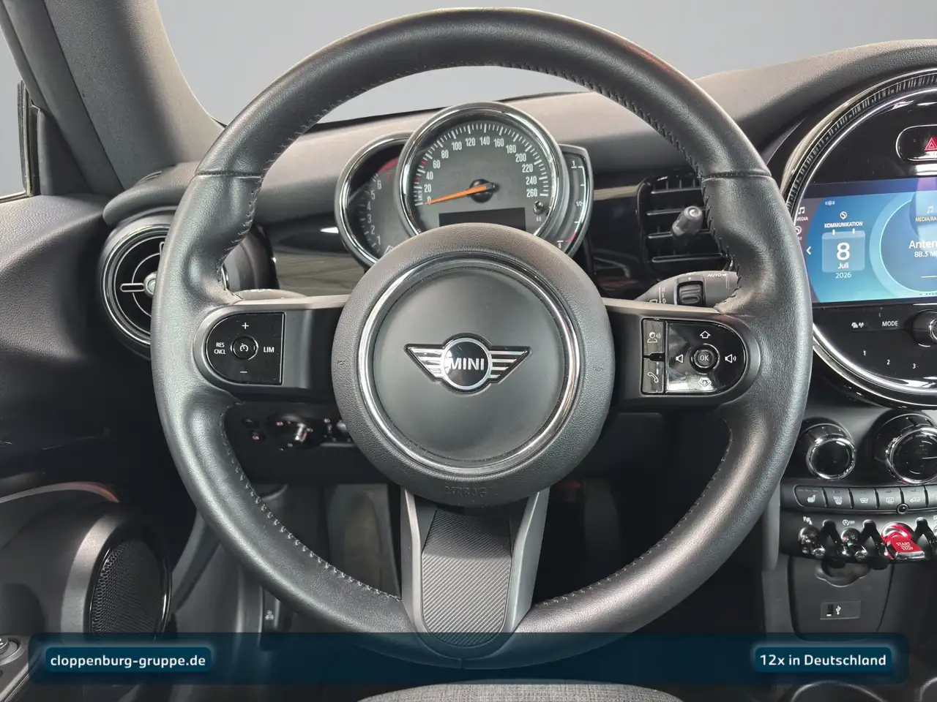This screenshot has height=702, width=937.
Task: Tap the diamond favorite button below OK
Action: [703, 381]
